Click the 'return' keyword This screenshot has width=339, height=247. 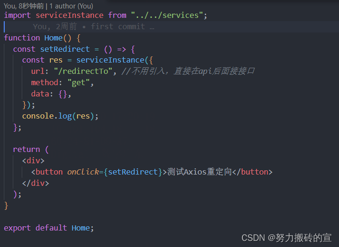[x=26, y=149]
